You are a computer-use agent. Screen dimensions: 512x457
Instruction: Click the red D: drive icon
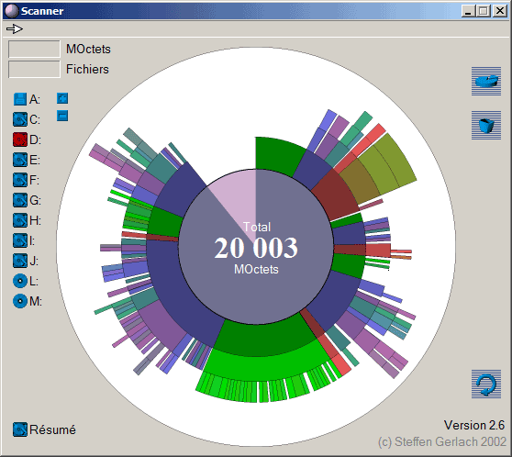point(20,139)
